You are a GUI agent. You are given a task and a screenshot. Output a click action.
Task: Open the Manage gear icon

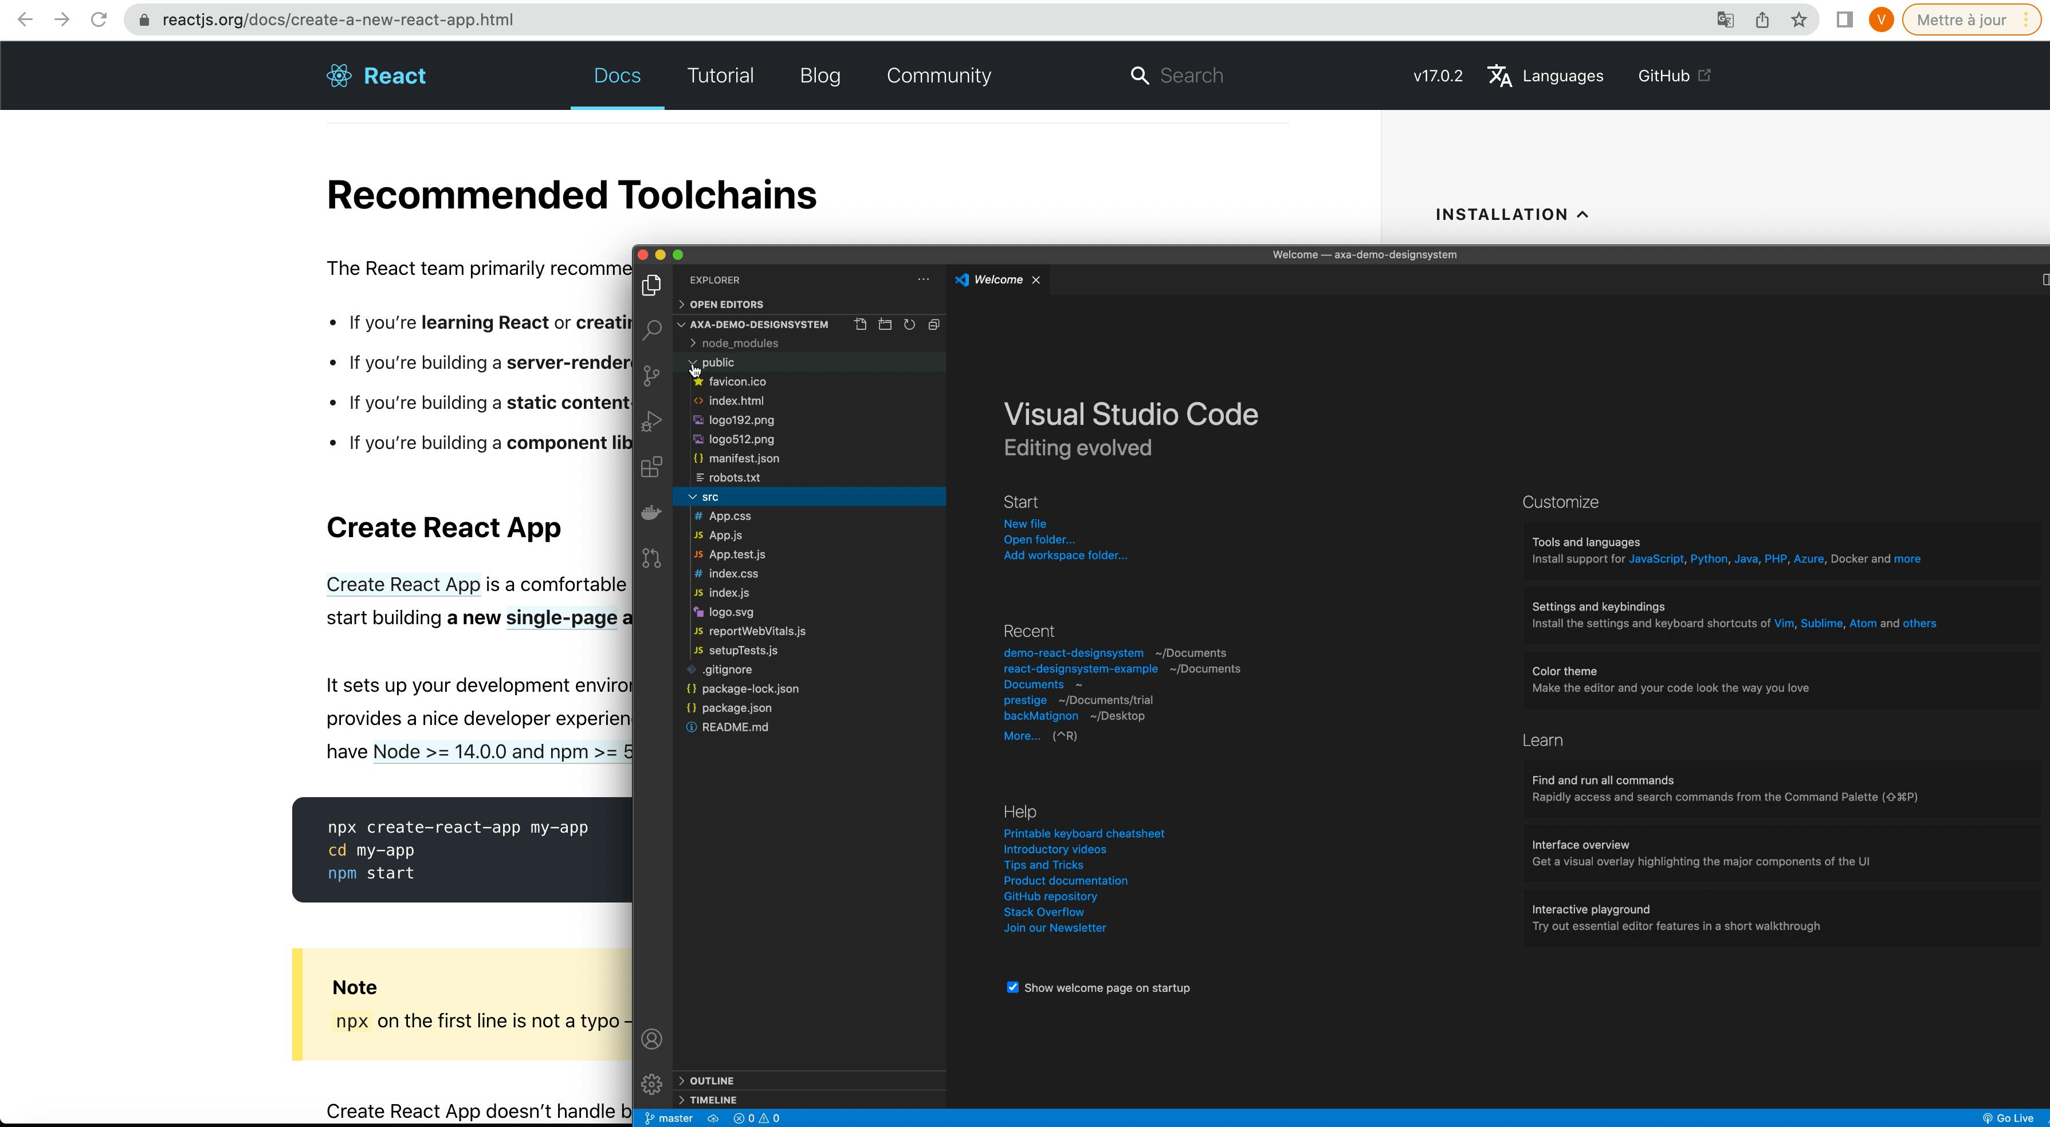[x=652, y=1083]
